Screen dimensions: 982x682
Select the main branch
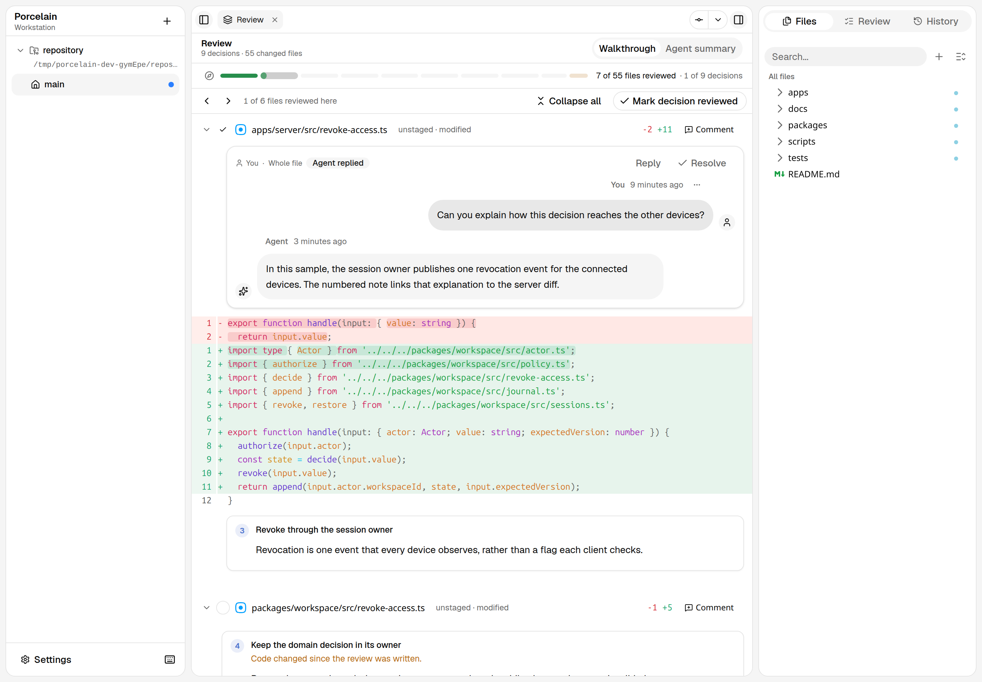click(x=95, y=84)
